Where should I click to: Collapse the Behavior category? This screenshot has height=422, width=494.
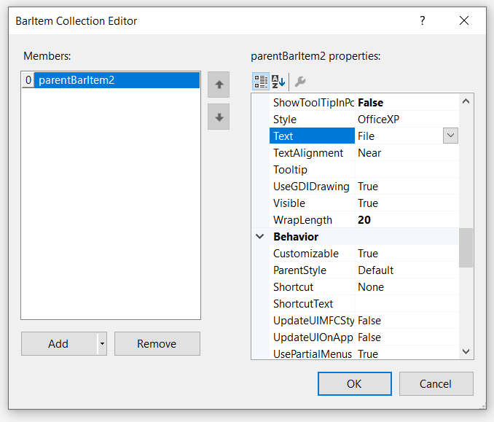tap(260, 237)
